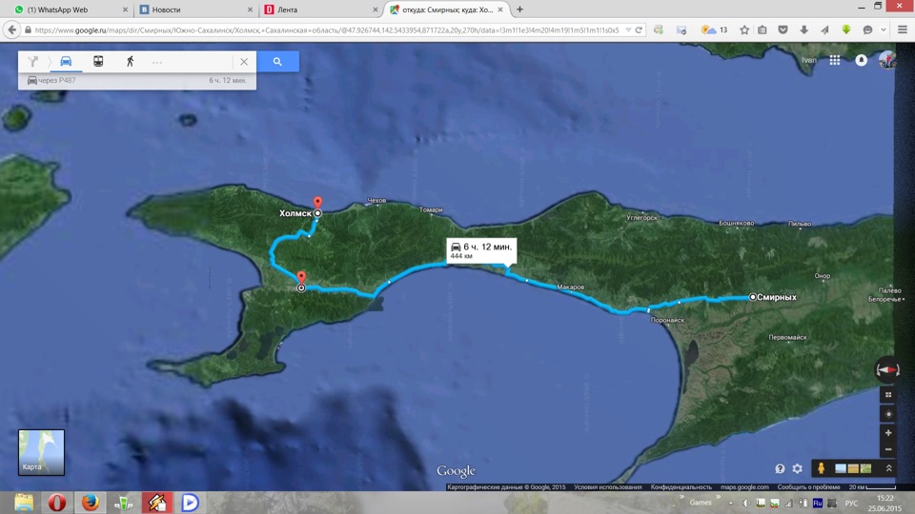Image resolution: width=915 pixels, height=514 pixels.
Task: Click the green download extension icon
Action: 846,30
